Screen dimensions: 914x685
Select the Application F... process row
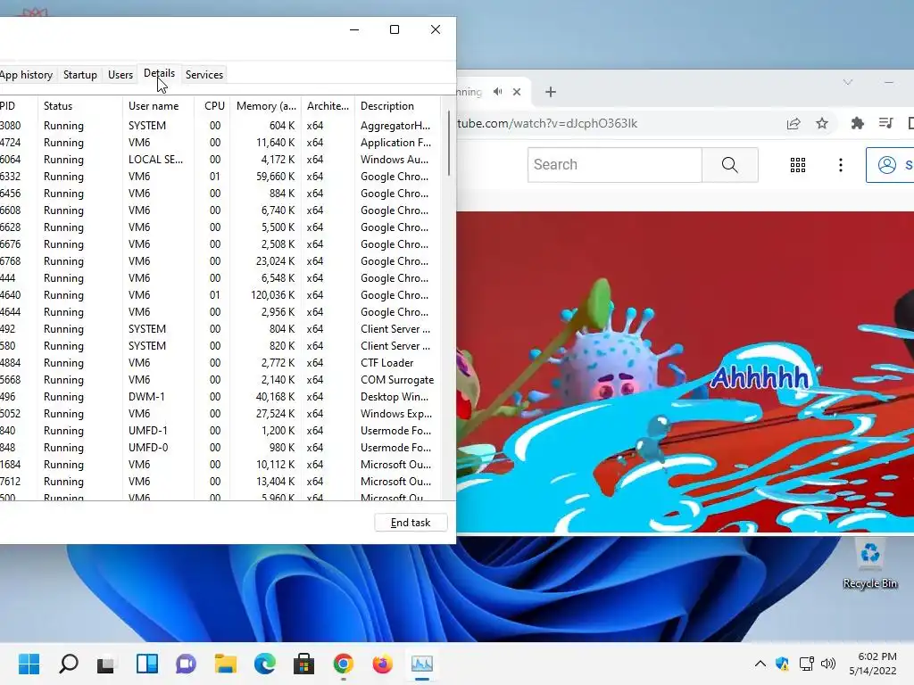(220, 142)
